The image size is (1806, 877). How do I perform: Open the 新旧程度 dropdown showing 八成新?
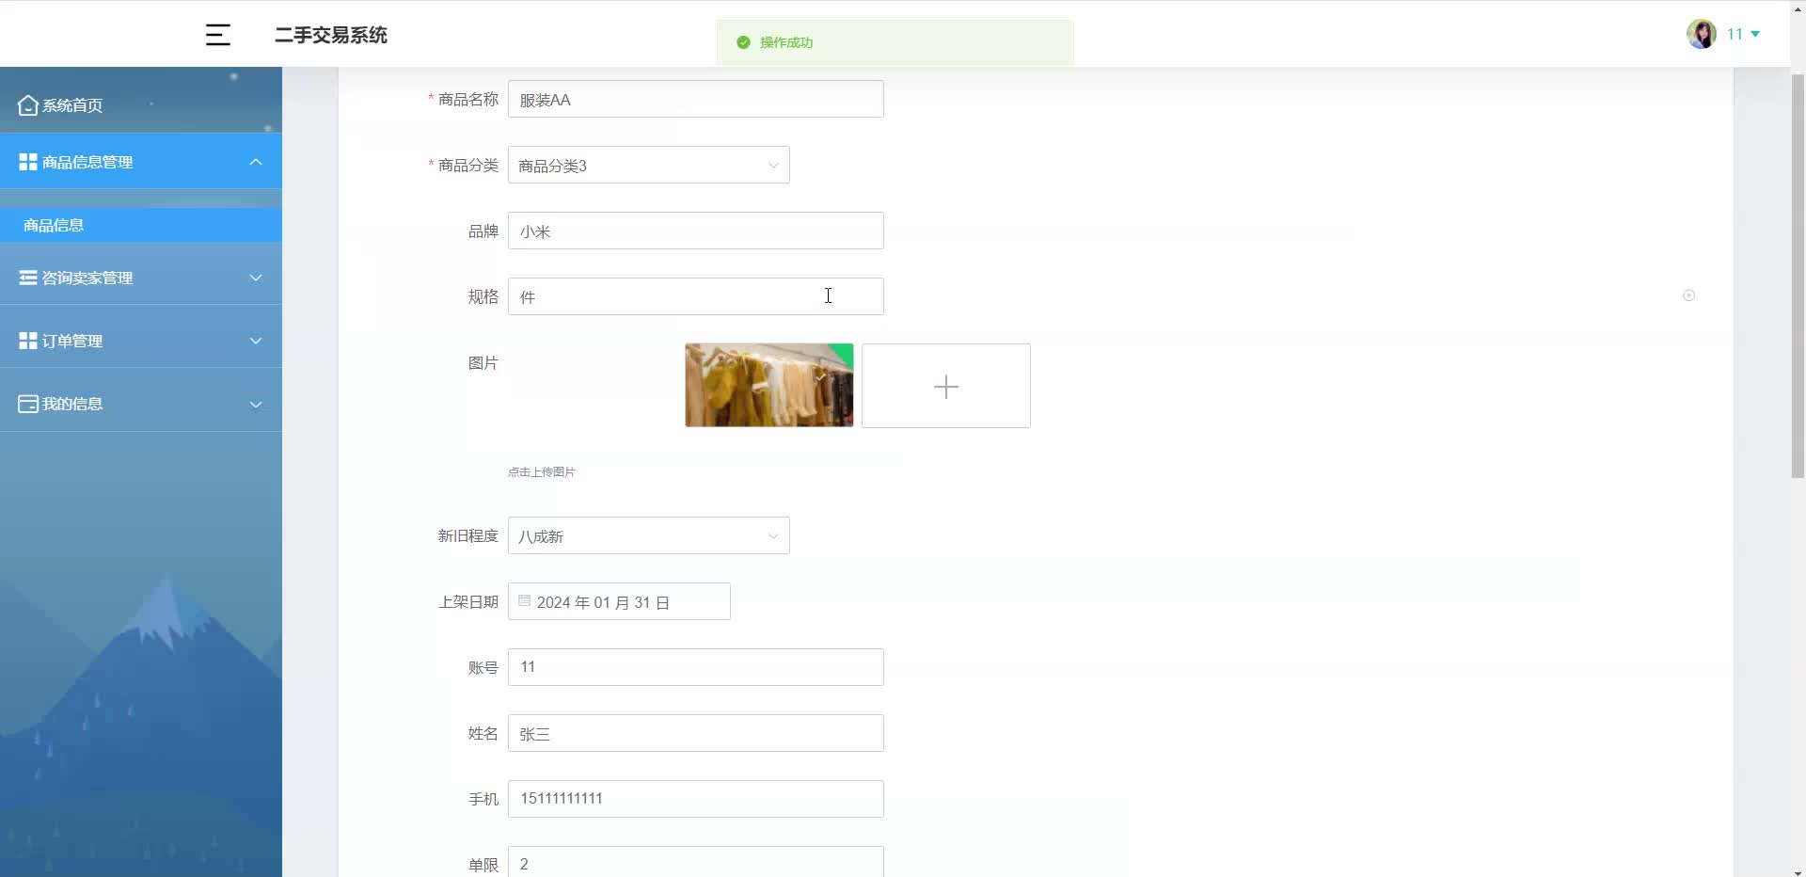point(649,535)
